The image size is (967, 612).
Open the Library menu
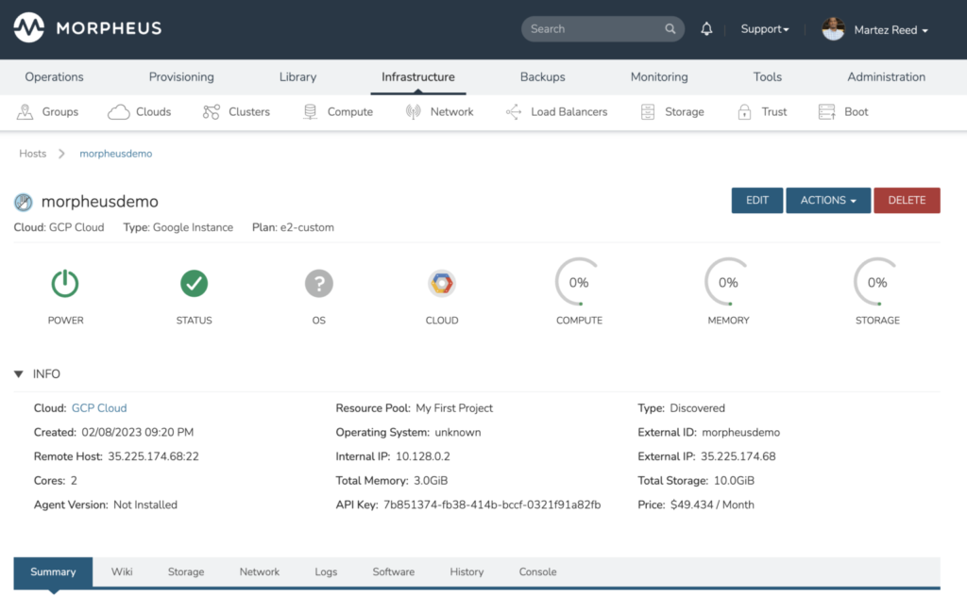[297, 77]
